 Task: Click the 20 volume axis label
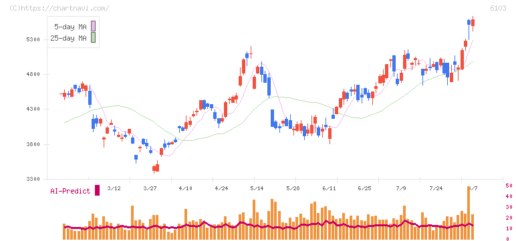click(509, 218)
